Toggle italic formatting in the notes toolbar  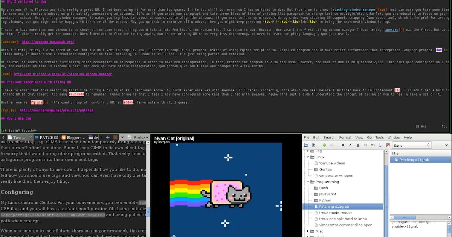click(350, 145)
